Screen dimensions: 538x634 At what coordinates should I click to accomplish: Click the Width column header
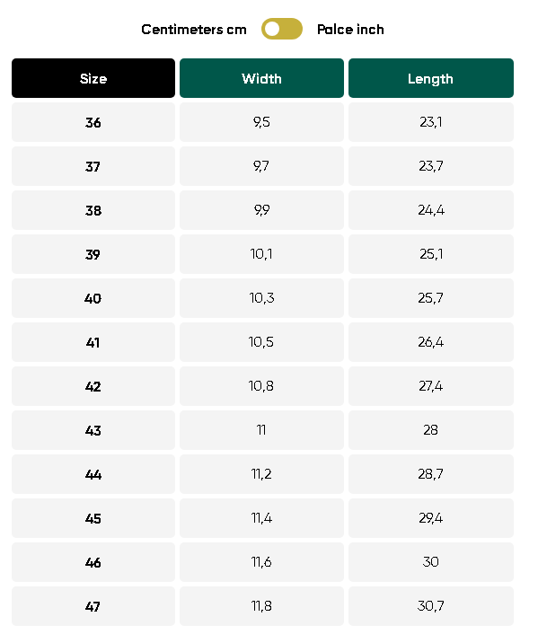[x=261, y=78]
